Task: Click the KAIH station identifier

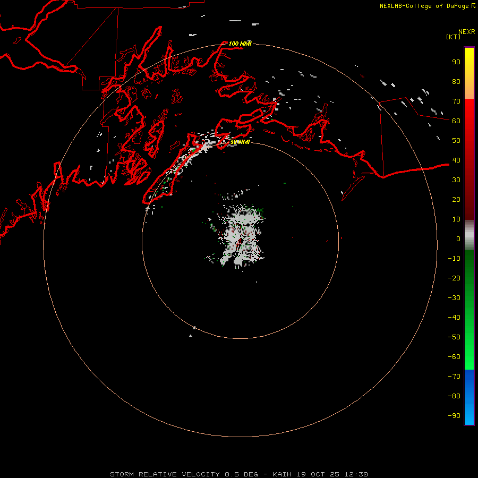Action: [282, 474]
